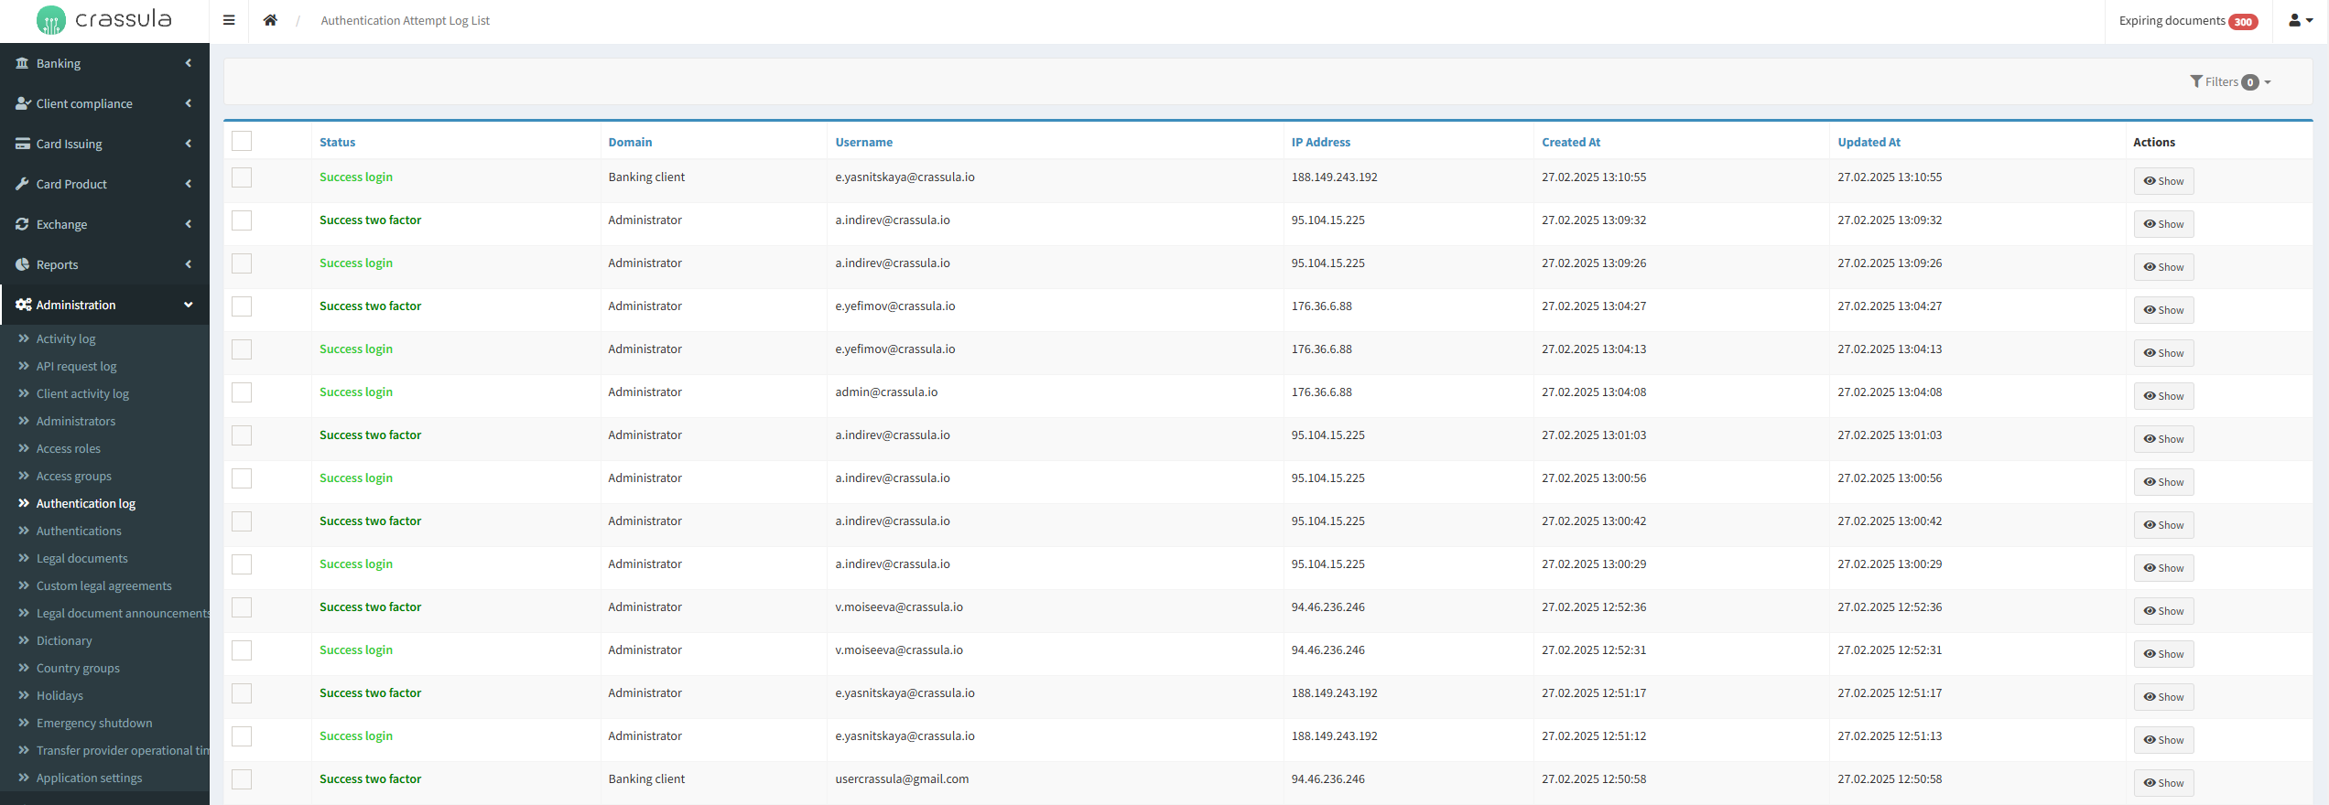The width and height of the screenshot is (2329, 805).
Task: Show details for the usercrassula@gmail.com entry
Action: [x=2163, y=783]
